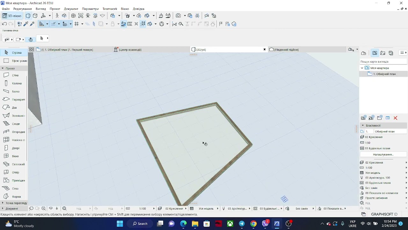This screenshot has width=408, height=230.
Task: Open the Windows Start menu
Action: pyautogui.click(x=120, y=224)
